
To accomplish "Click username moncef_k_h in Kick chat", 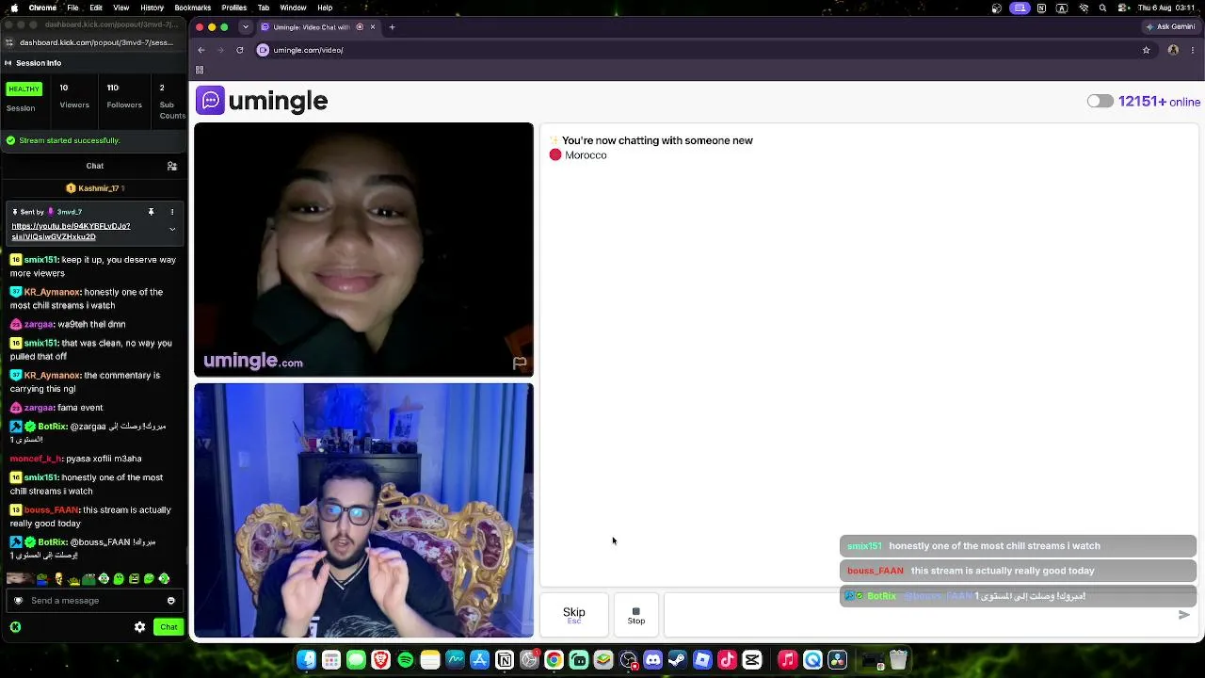I will 37,459.
